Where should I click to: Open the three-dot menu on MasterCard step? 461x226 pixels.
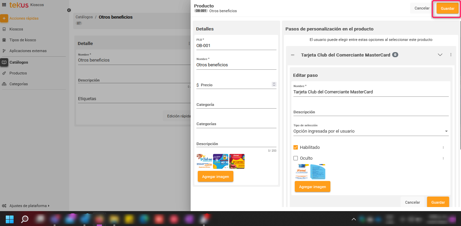coord(451,55)
